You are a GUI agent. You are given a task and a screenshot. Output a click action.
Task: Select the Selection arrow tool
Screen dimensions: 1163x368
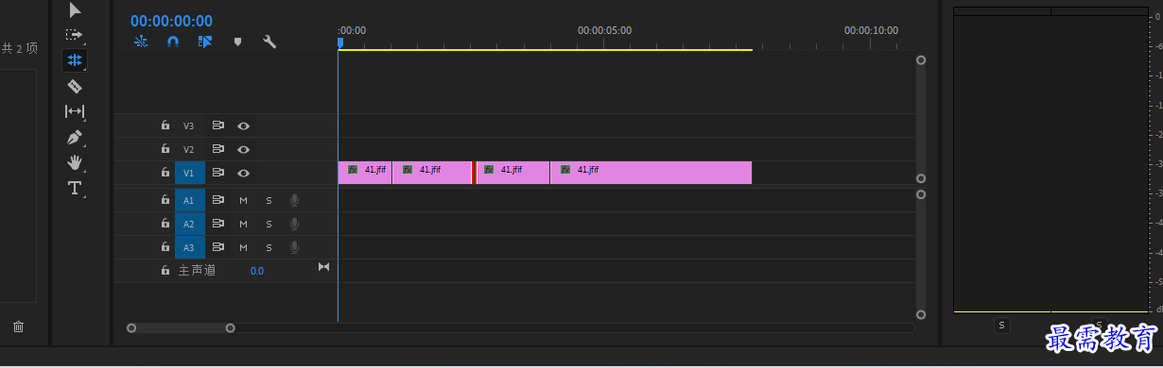[x=75, y=10]
